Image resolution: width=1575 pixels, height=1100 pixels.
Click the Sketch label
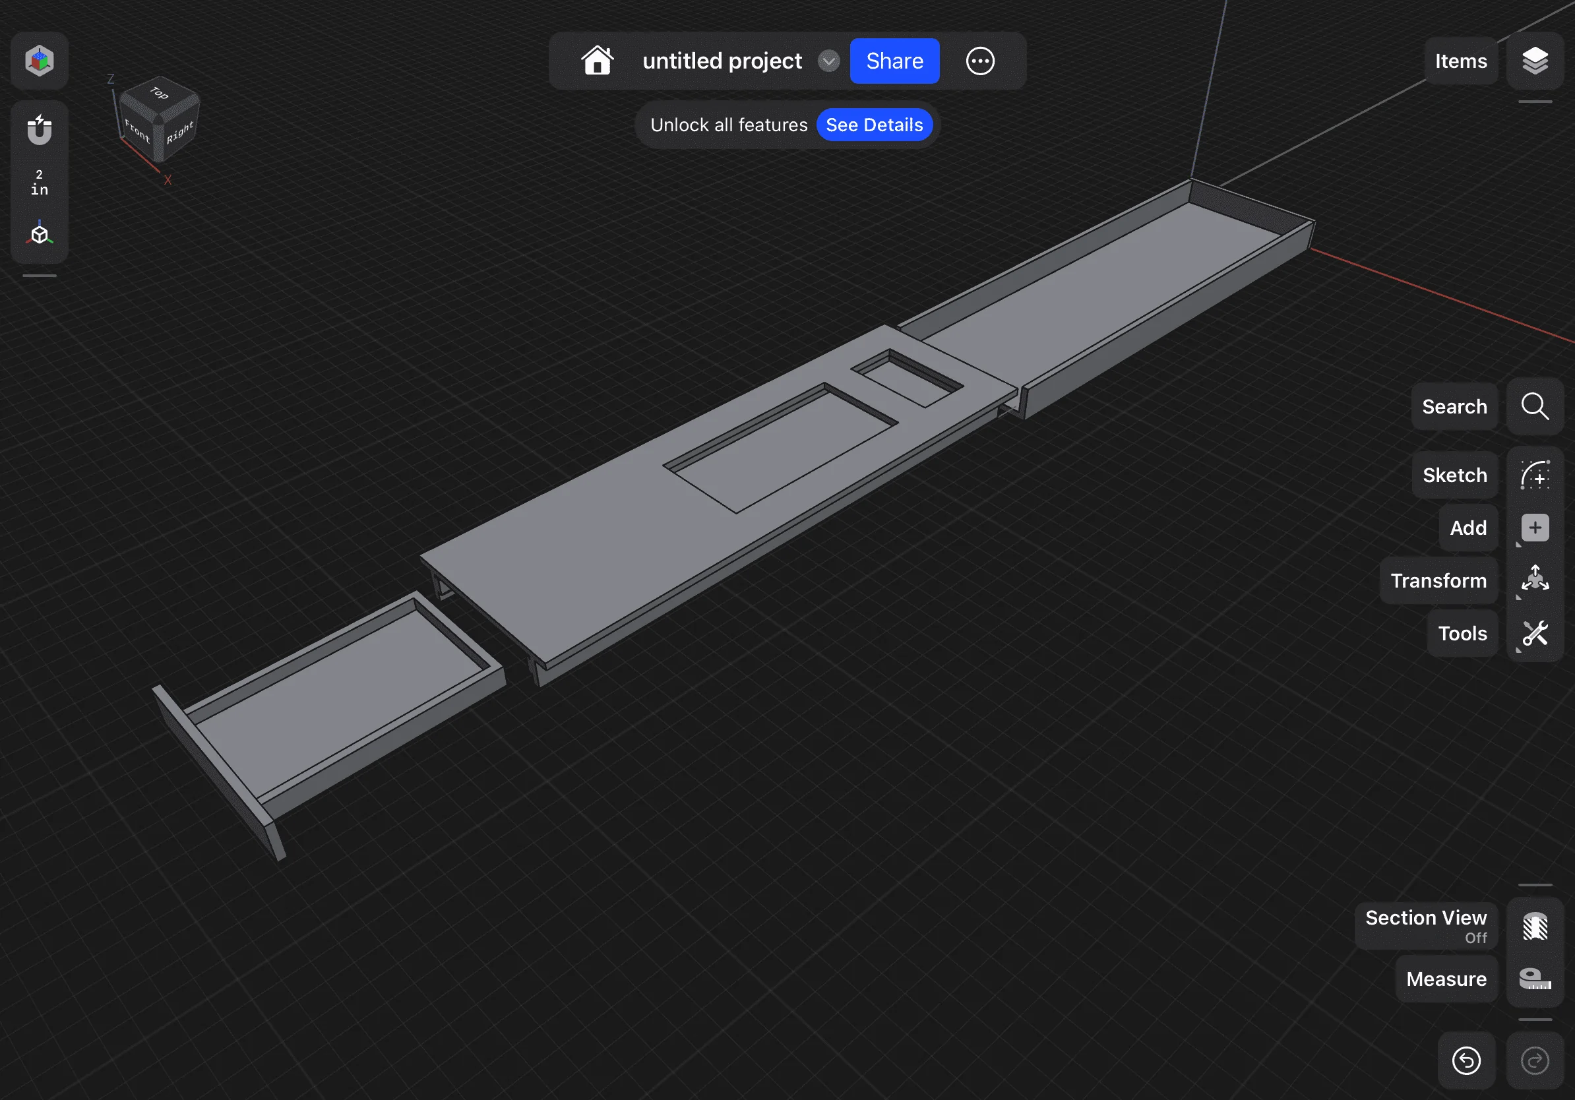click(1454, 475)
